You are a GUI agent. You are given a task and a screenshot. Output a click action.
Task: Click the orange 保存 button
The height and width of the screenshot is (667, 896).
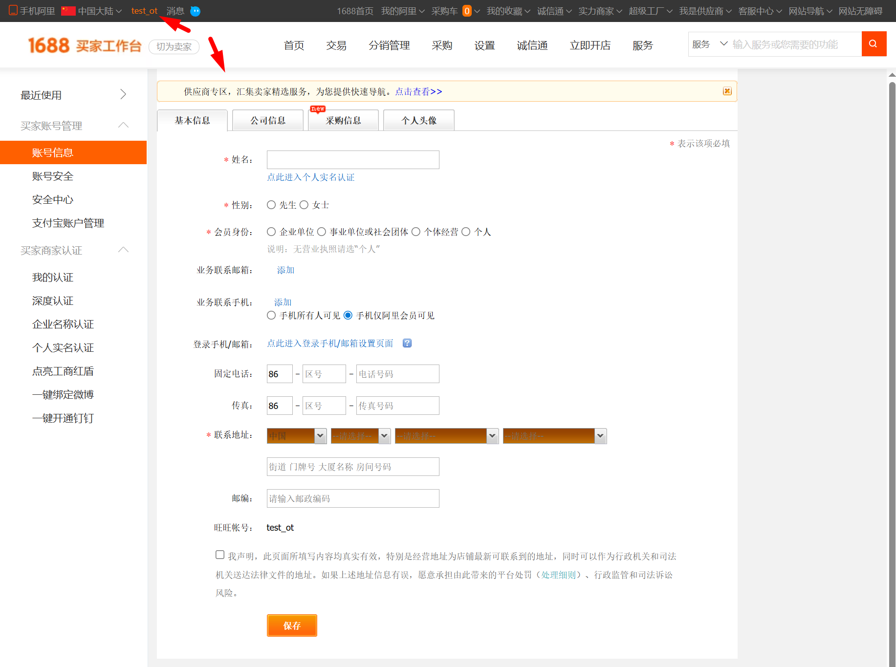click(292, 625)
